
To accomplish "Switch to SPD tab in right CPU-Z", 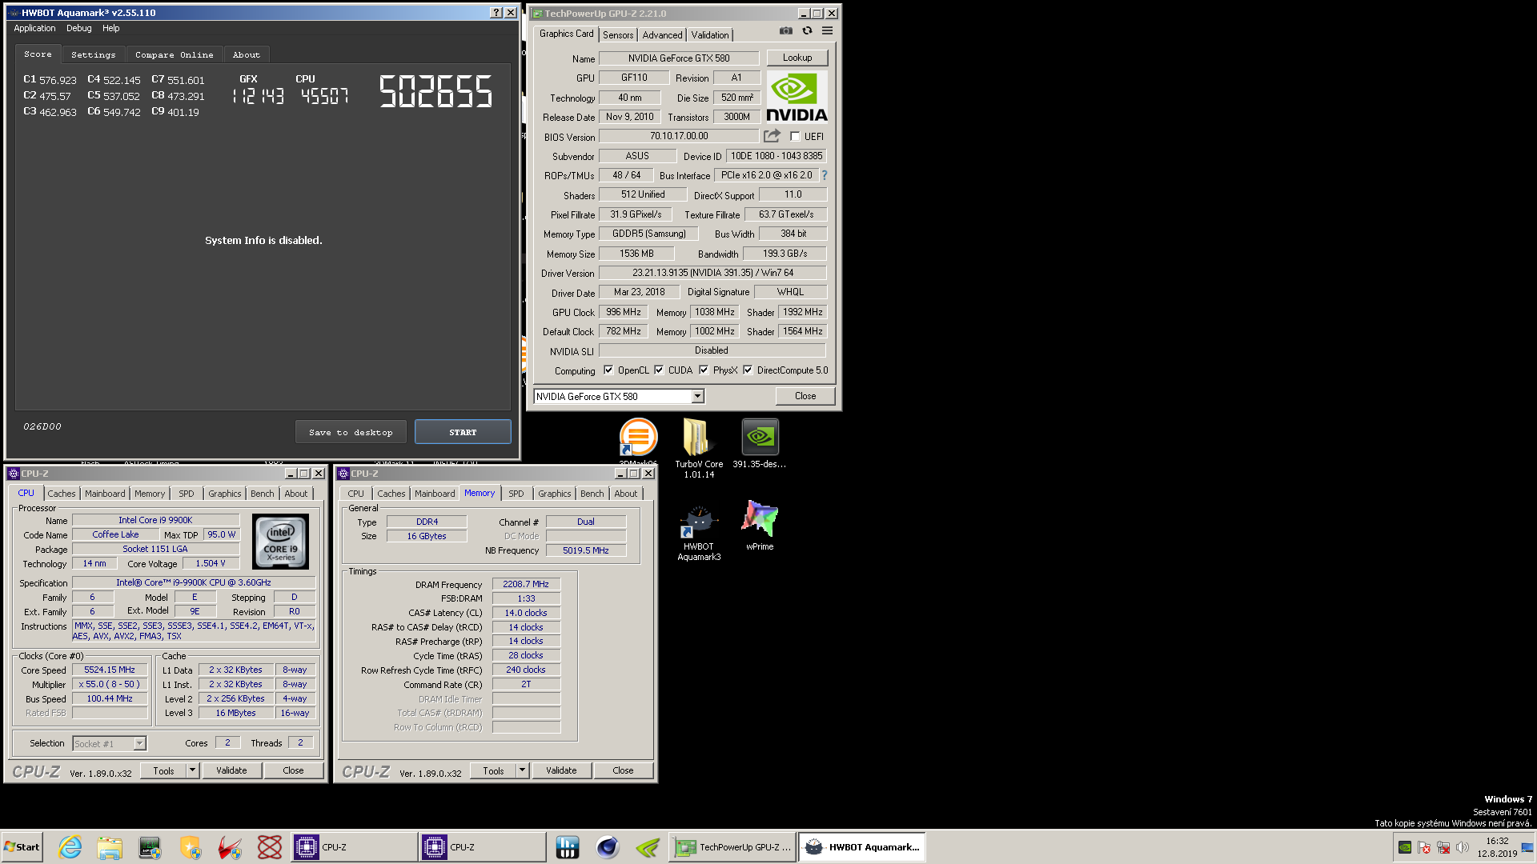I will tap(516, 494).
